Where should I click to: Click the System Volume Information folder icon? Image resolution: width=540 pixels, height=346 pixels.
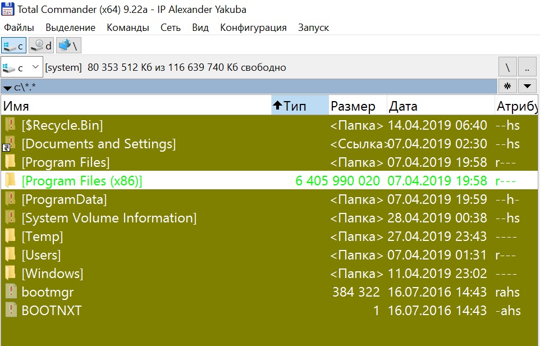point(10,217)
